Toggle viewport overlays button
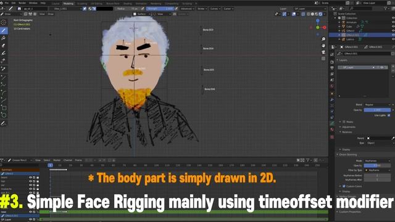This screenshot has height=222, width=395. pyautogui.click(x=294, y=14)
